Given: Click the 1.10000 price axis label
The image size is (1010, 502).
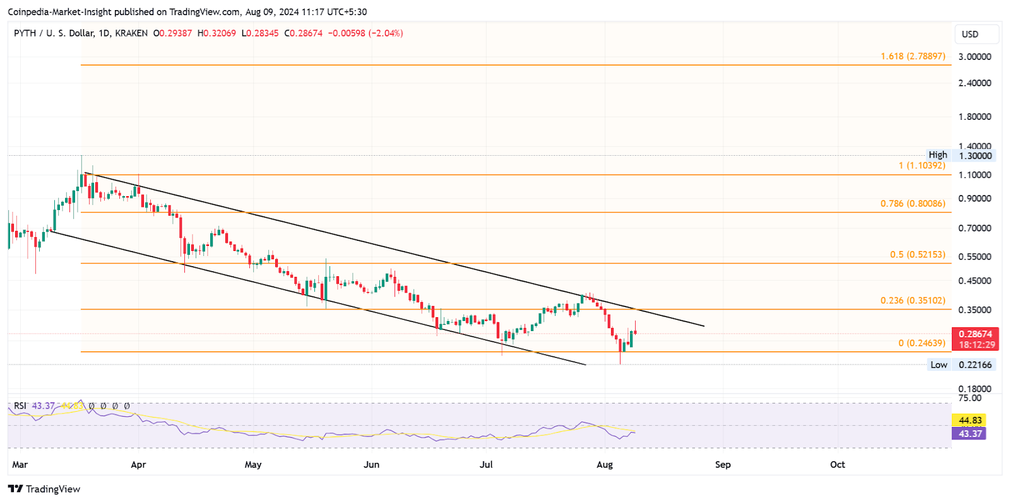Looking at the screenshot, I should 975,175.
